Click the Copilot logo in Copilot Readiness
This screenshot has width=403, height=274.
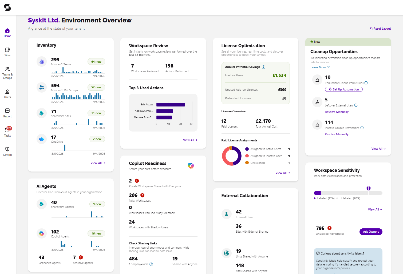pyautogui.click(x=191, y=166)
